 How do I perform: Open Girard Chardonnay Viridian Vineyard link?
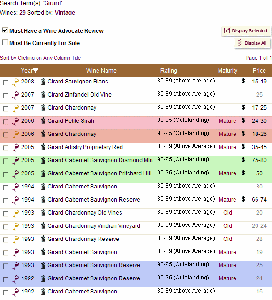click(x=94, y=226)
